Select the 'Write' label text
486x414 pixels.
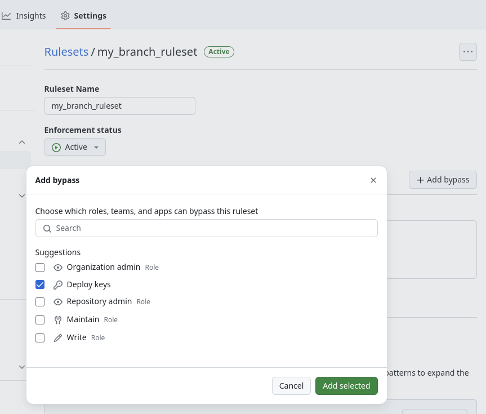[77, 337]
